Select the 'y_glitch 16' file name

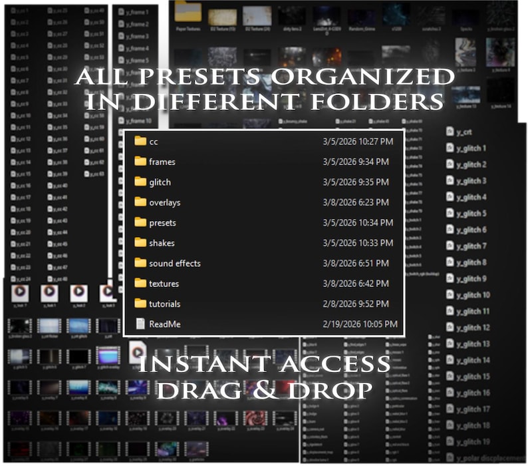(473, 393)
